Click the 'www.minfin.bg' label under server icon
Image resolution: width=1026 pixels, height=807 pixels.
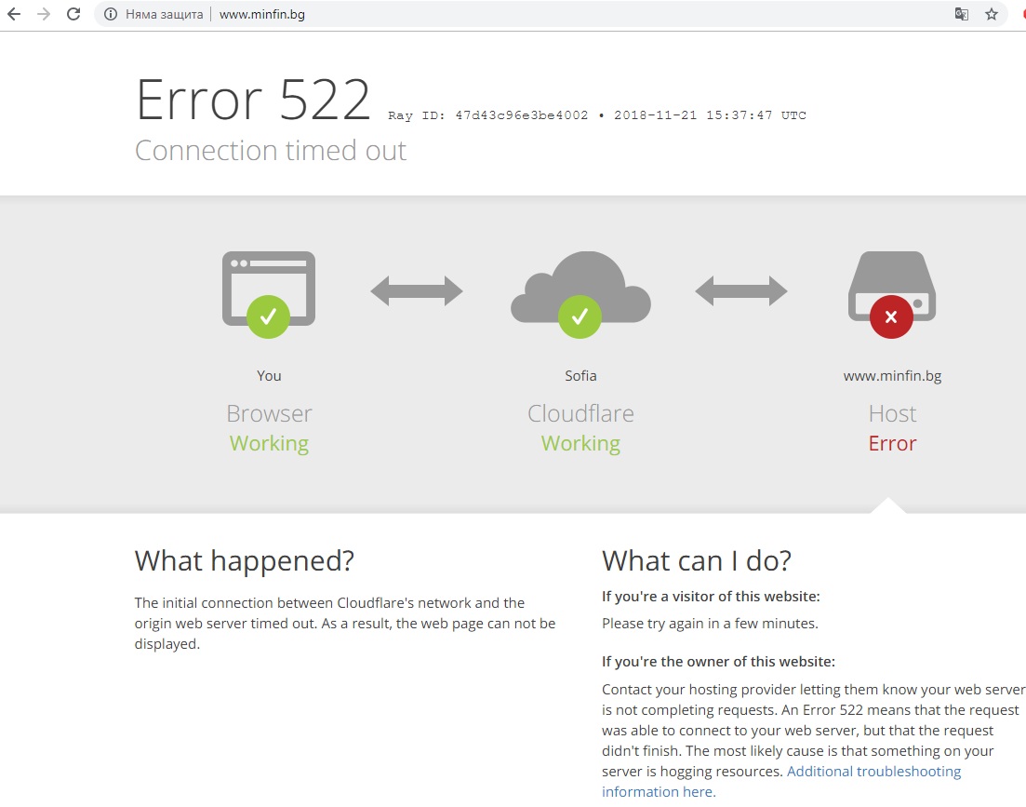pos(892,376)
